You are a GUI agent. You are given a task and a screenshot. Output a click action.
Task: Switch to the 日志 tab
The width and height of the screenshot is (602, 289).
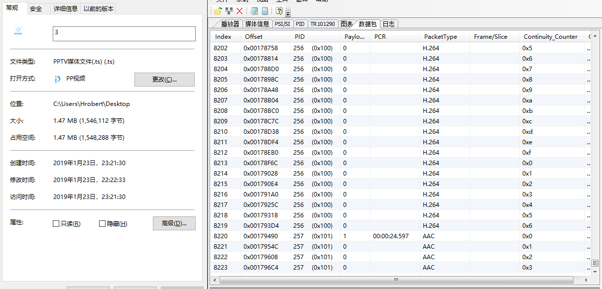click(388, 24)
